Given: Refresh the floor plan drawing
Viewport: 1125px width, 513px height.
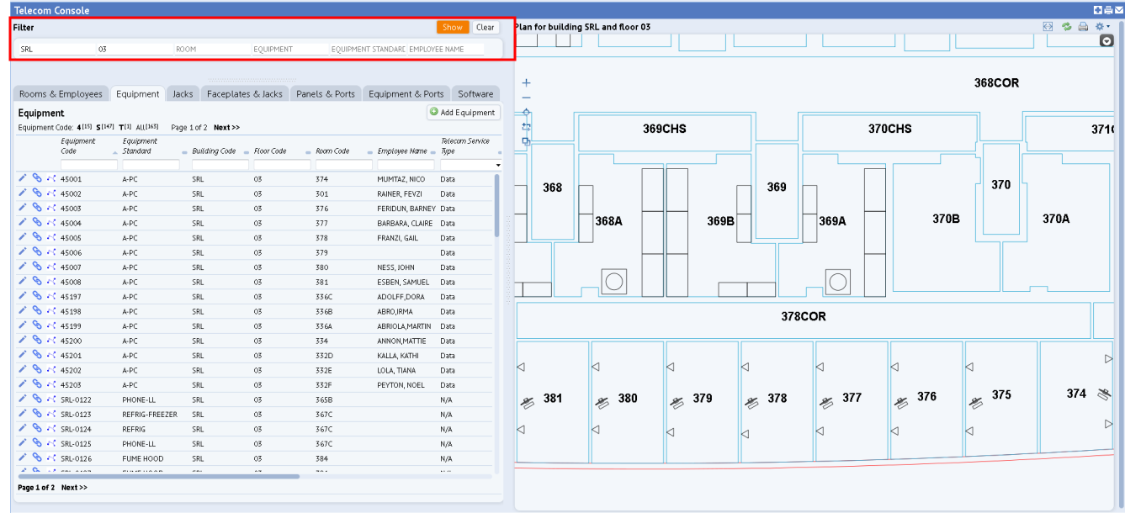Looking at the screenshot, I should 1066,26.
